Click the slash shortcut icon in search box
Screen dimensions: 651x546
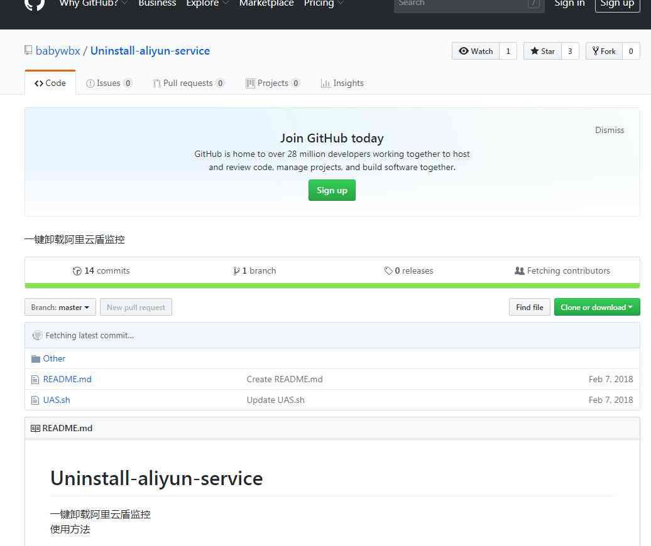(534, 3)
